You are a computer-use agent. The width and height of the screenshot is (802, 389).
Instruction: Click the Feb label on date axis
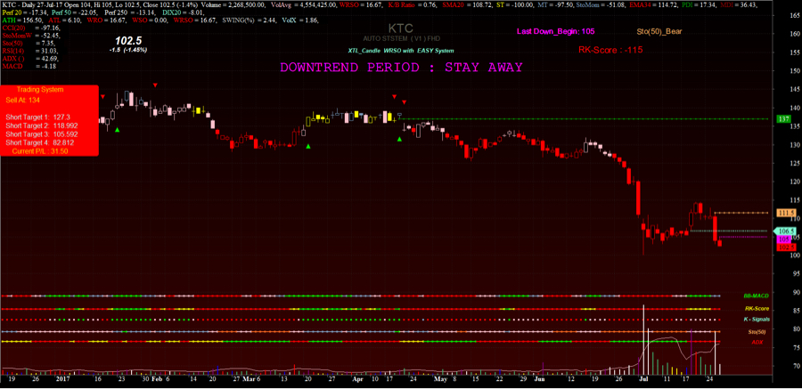tap(157, 379)
